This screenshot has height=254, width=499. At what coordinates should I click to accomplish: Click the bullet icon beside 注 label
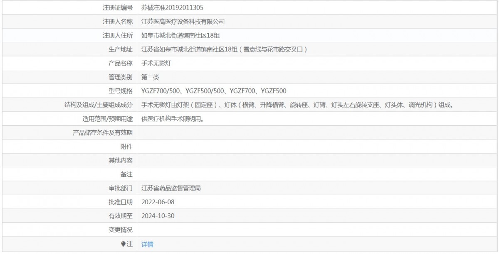coord(123,244)
